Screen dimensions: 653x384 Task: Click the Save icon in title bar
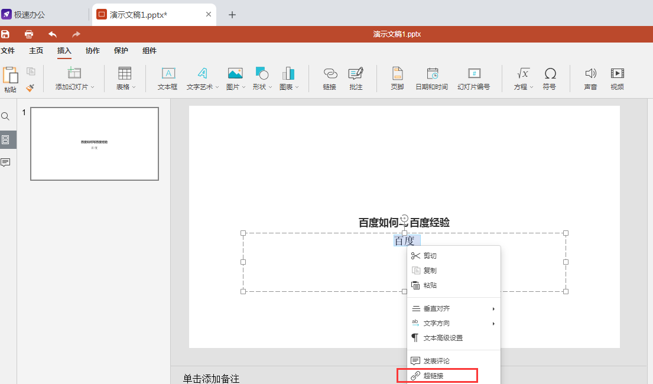point(5,34)
